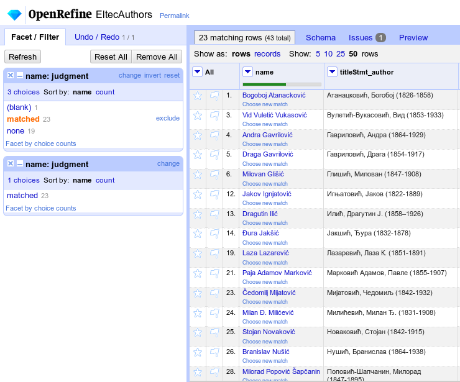The height and width of the screenshot is (382, 460).
Task: Star the Vid Vuletić Vukasović row
Action: coord(198,116)
